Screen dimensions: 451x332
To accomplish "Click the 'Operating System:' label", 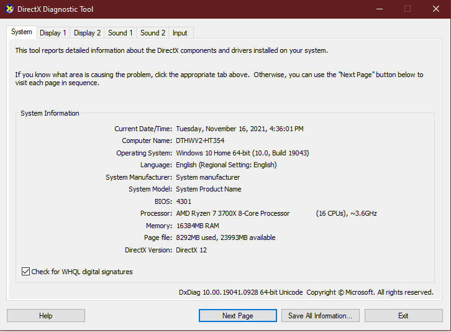I will point(144,153).
